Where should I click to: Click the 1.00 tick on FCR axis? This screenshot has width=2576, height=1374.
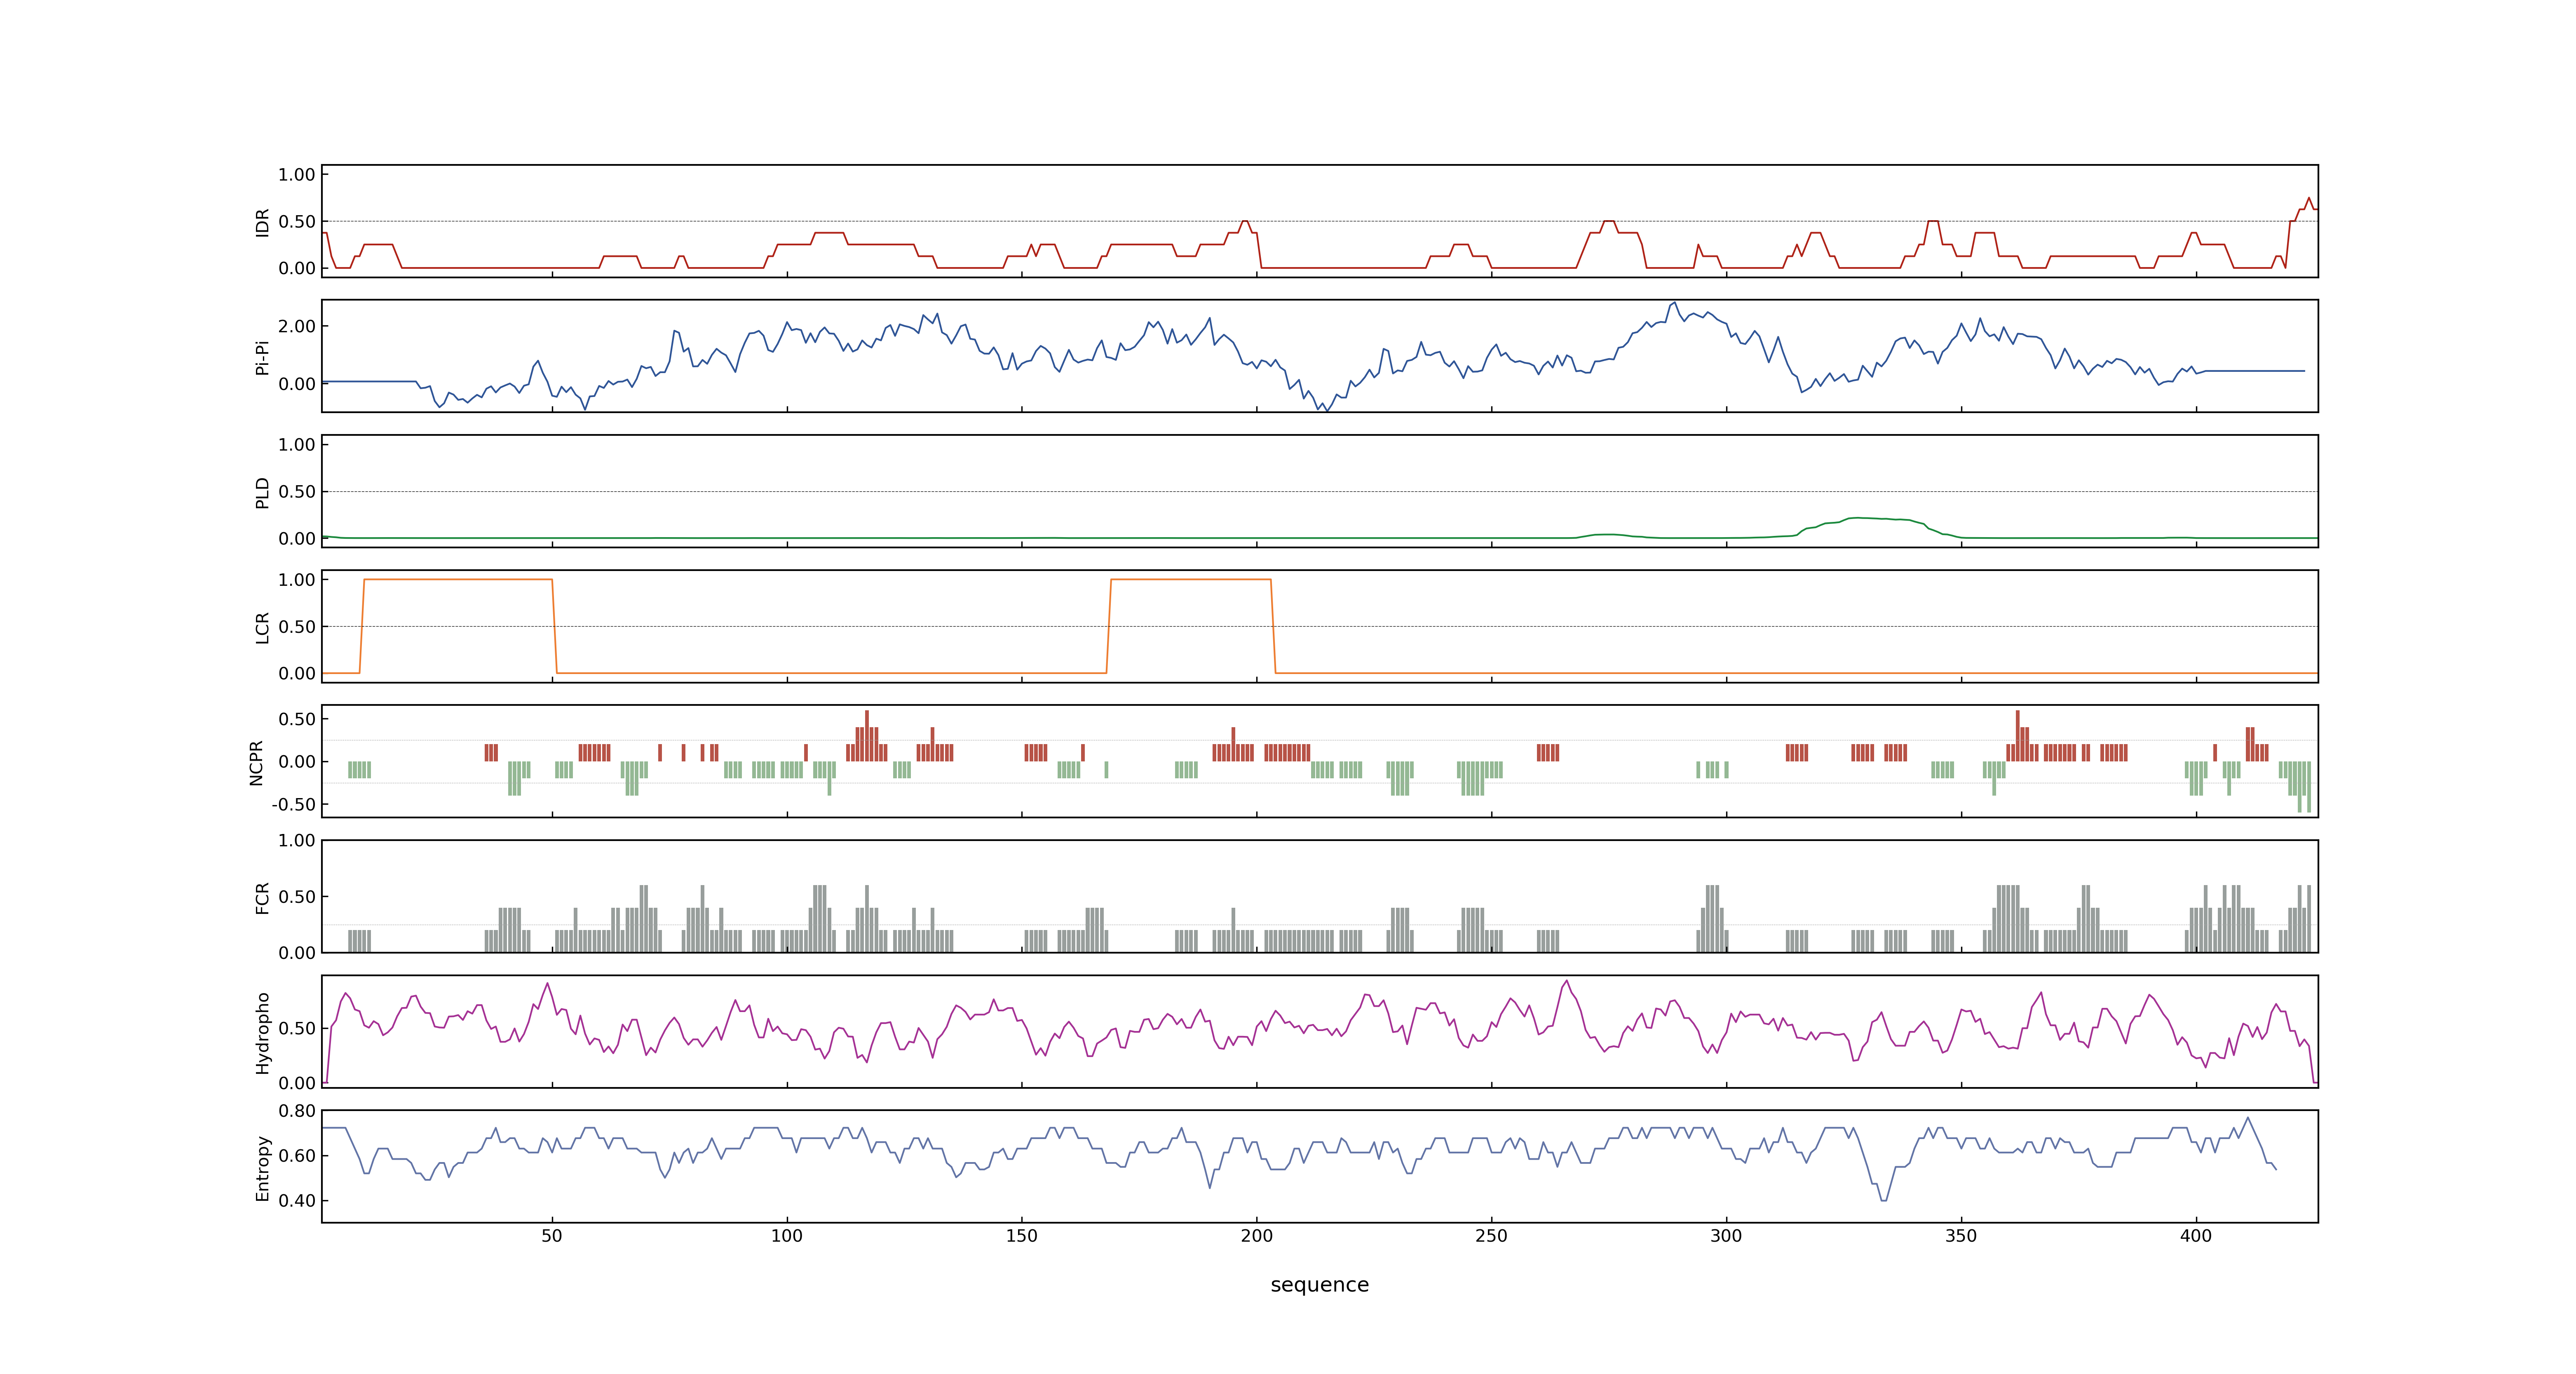coord(297,840)
